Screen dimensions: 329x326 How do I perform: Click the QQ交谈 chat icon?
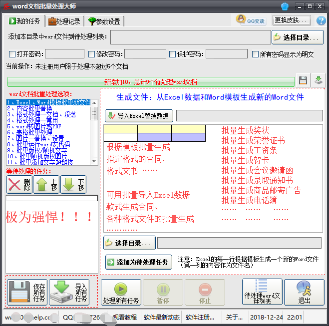pos(251,20)
